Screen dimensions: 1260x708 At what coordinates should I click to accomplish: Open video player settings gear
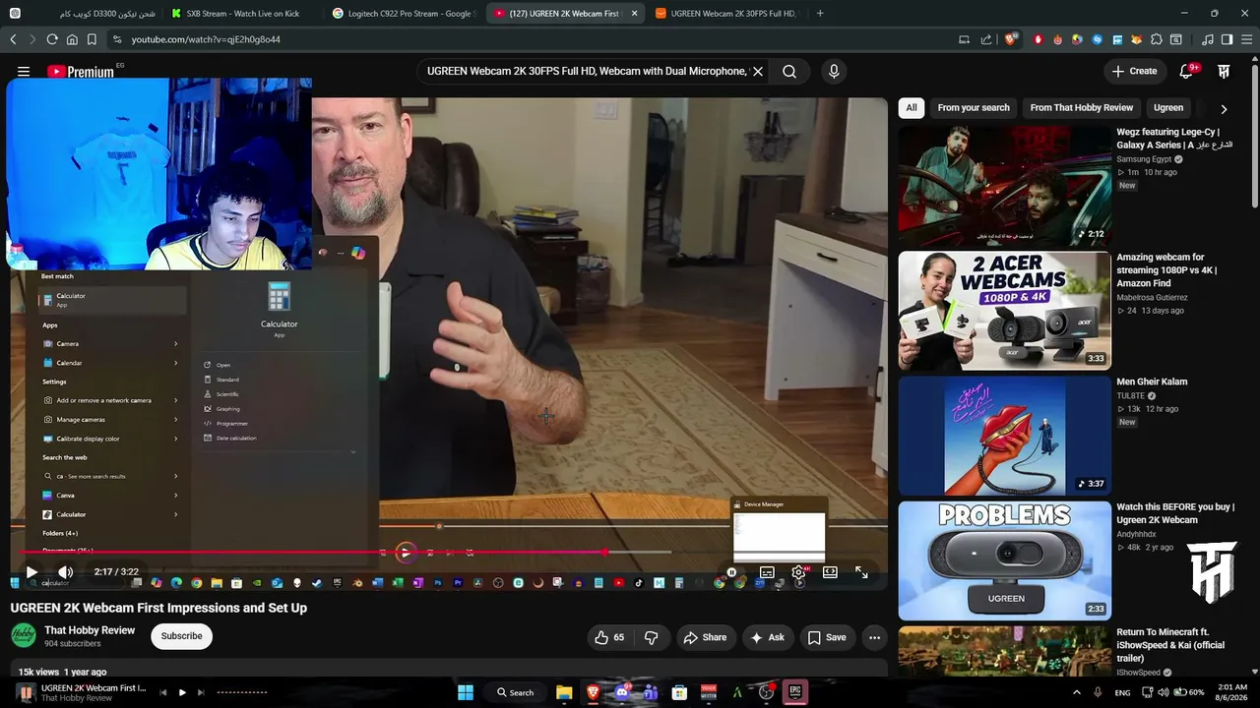(798, 572)
